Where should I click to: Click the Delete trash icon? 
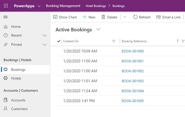click(103, 17)
